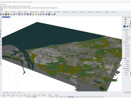Enable the Perp osnap checkbox
The image size is (131, 98).
pos(23,95)
